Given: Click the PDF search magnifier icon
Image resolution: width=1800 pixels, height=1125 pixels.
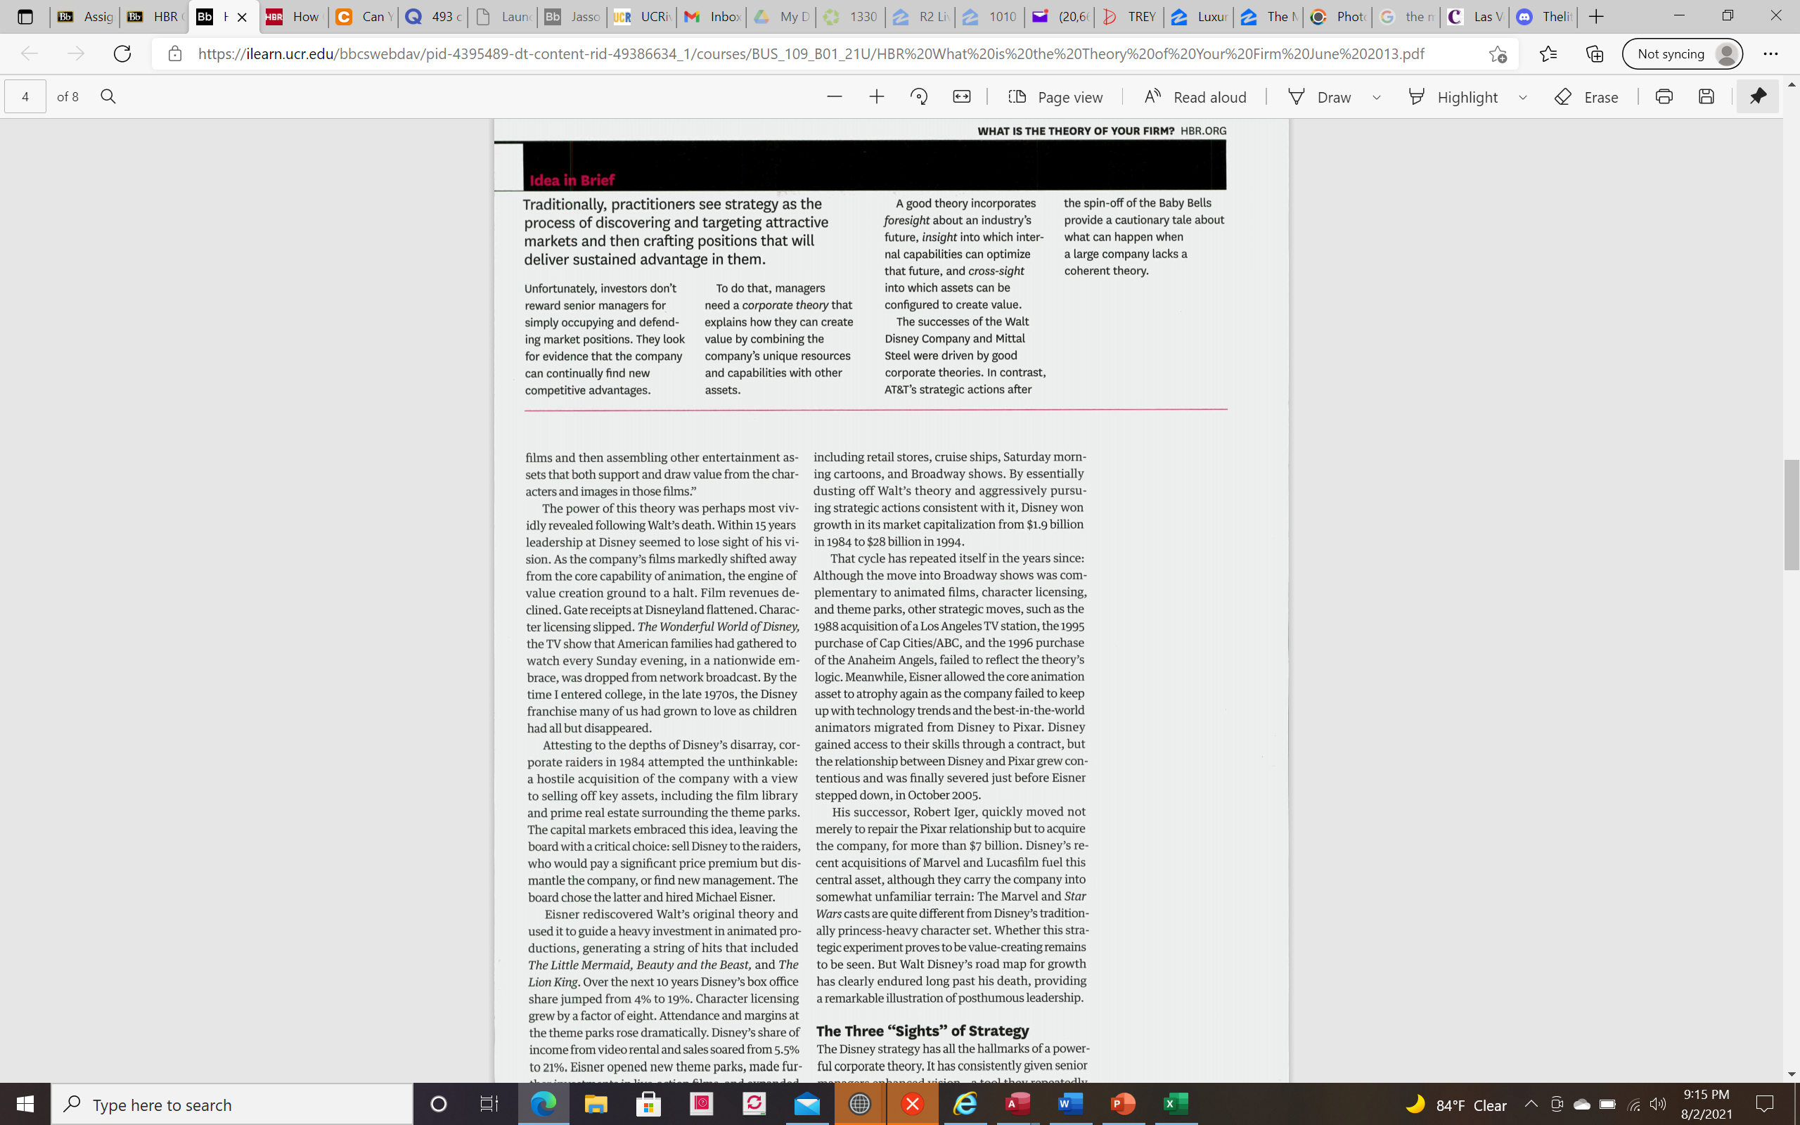Looking at the screenshot, I should (x=108, y=97).
